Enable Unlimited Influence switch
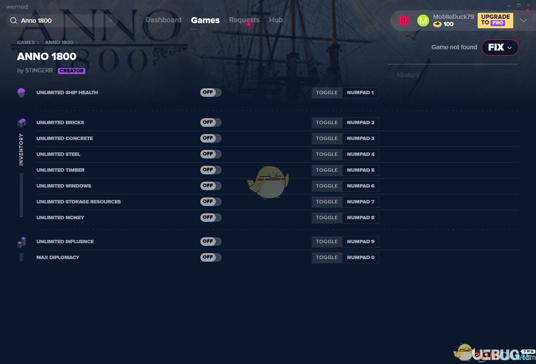 click(x=211, y=242)
